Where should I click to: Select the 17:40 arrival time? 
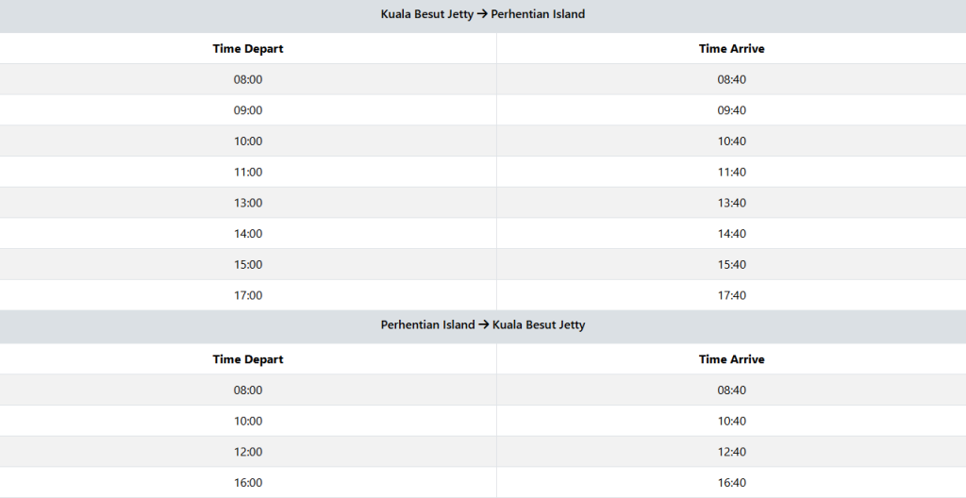coord(731,295)
